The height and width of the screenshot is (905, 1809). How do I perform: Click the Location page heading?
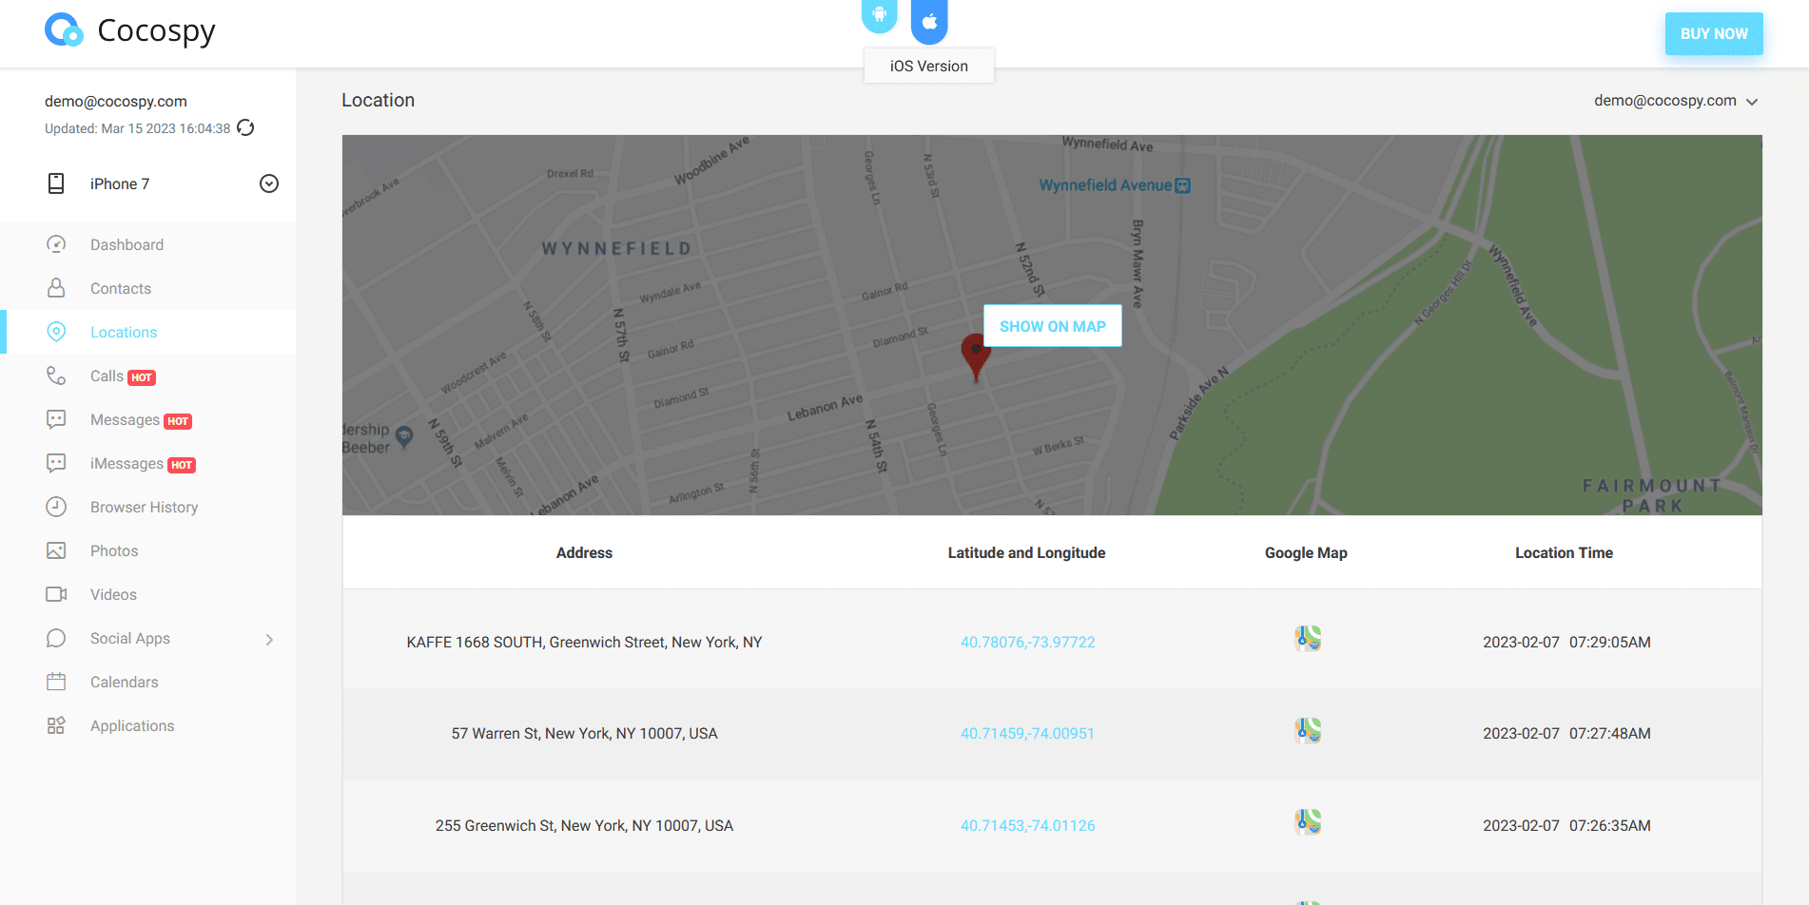379,100
